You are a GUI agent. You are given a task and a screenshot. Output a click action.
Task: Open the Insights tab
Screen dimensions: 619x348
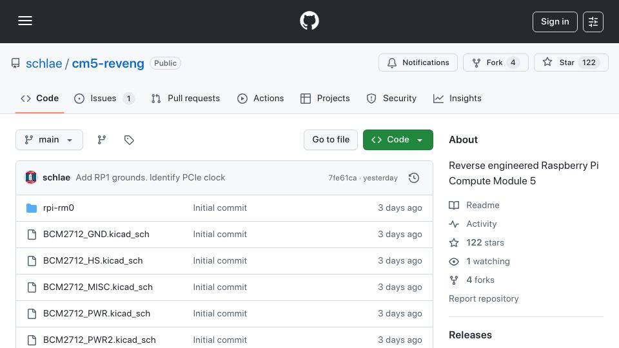click(457, 98)
